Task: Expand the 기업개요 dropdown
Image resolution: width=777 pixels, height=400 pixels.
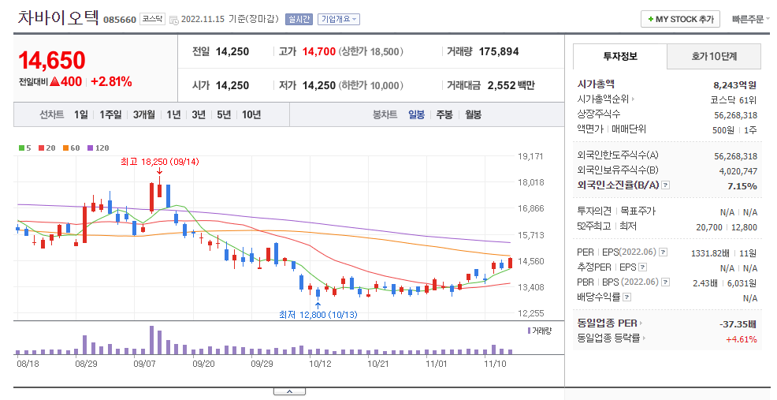Action: point(339,20)
